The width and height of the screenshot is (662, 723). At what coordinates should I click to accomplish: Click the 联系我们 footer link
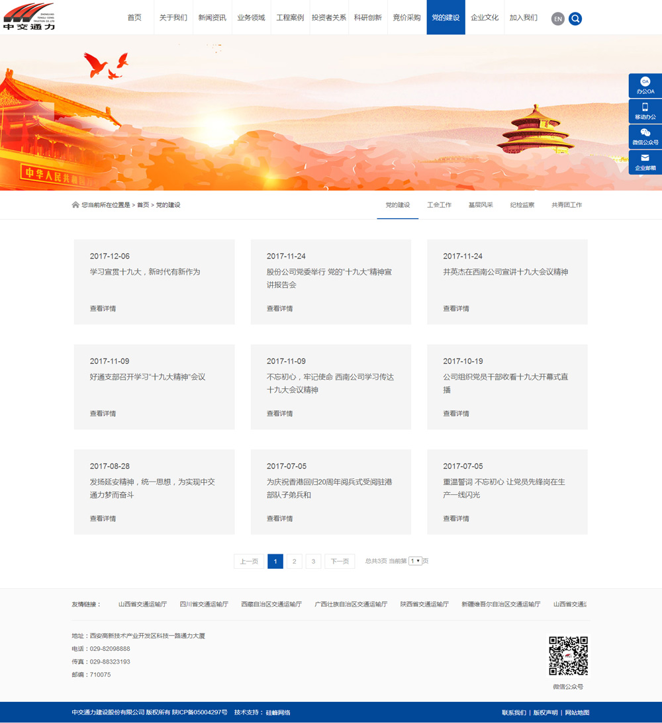click(x=514, y=712)
